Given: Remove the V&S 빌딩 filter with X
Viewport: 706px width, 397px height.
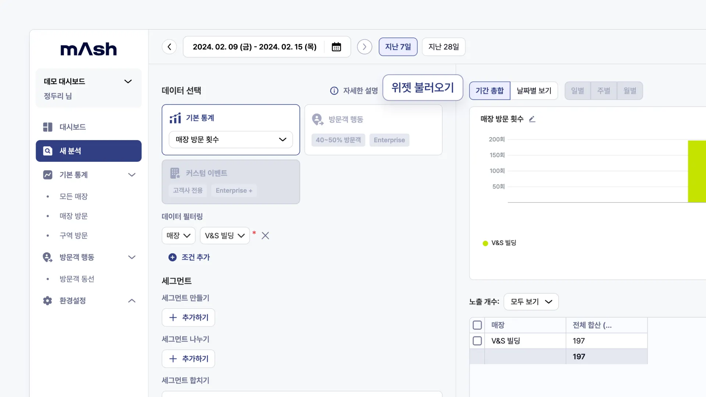Looking at the screenshot, I should pos(265,236).
